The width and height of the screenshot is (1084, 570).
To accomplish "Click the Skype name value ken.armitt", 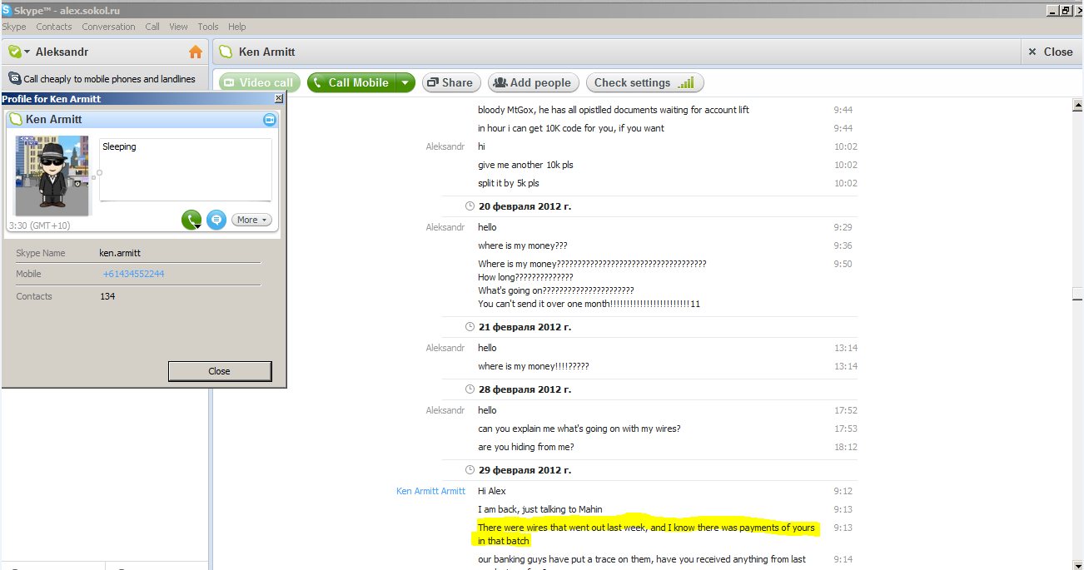I will click(120, 253).
